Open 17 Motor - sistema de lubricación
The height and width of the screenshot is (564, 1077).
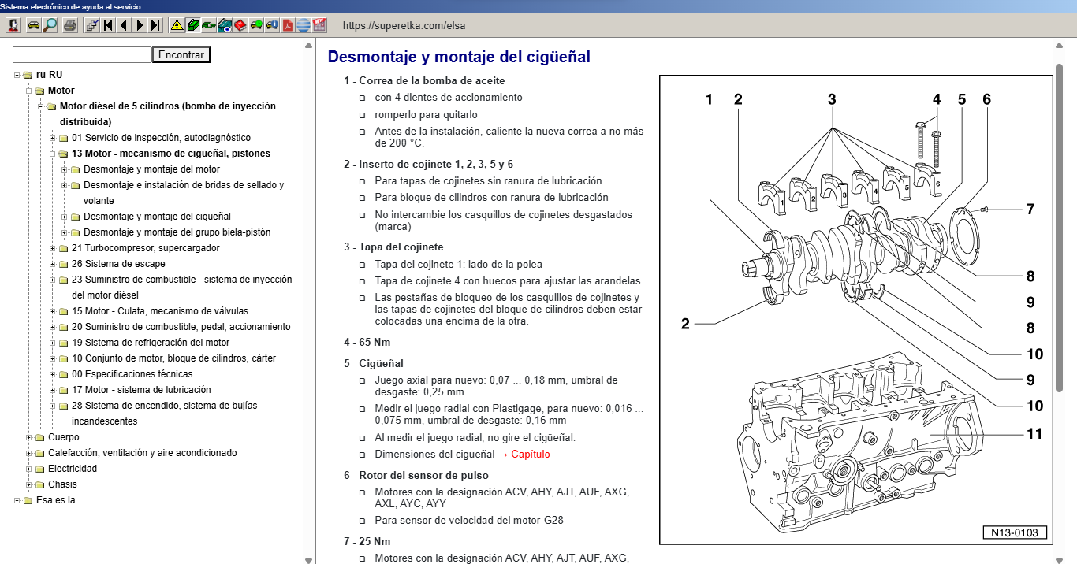[x=140, y=390]
